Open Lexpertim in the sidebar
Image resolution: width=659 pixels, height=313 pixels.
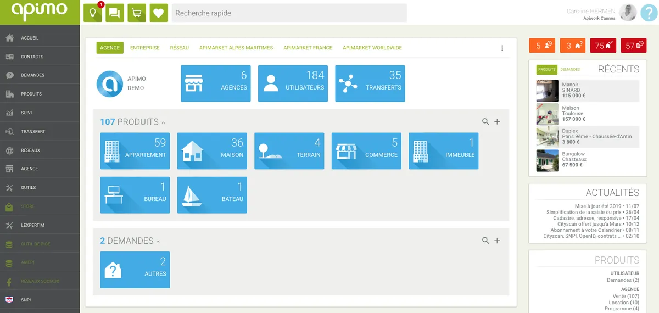(x=40, y=225)
